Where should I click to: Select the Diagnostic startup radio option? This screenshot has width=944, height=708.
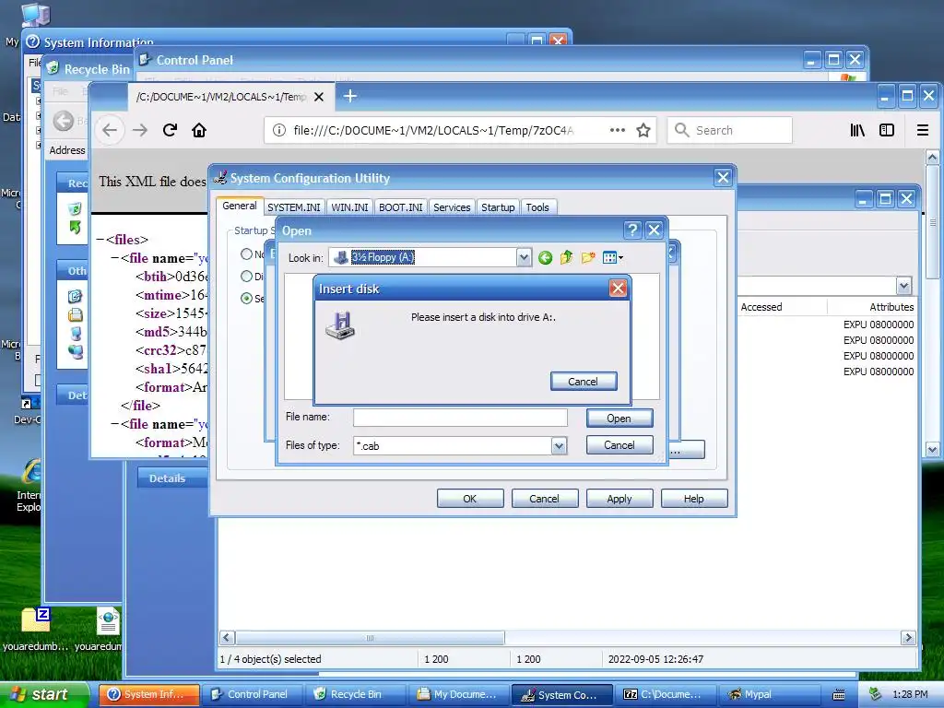pos(246,277)
